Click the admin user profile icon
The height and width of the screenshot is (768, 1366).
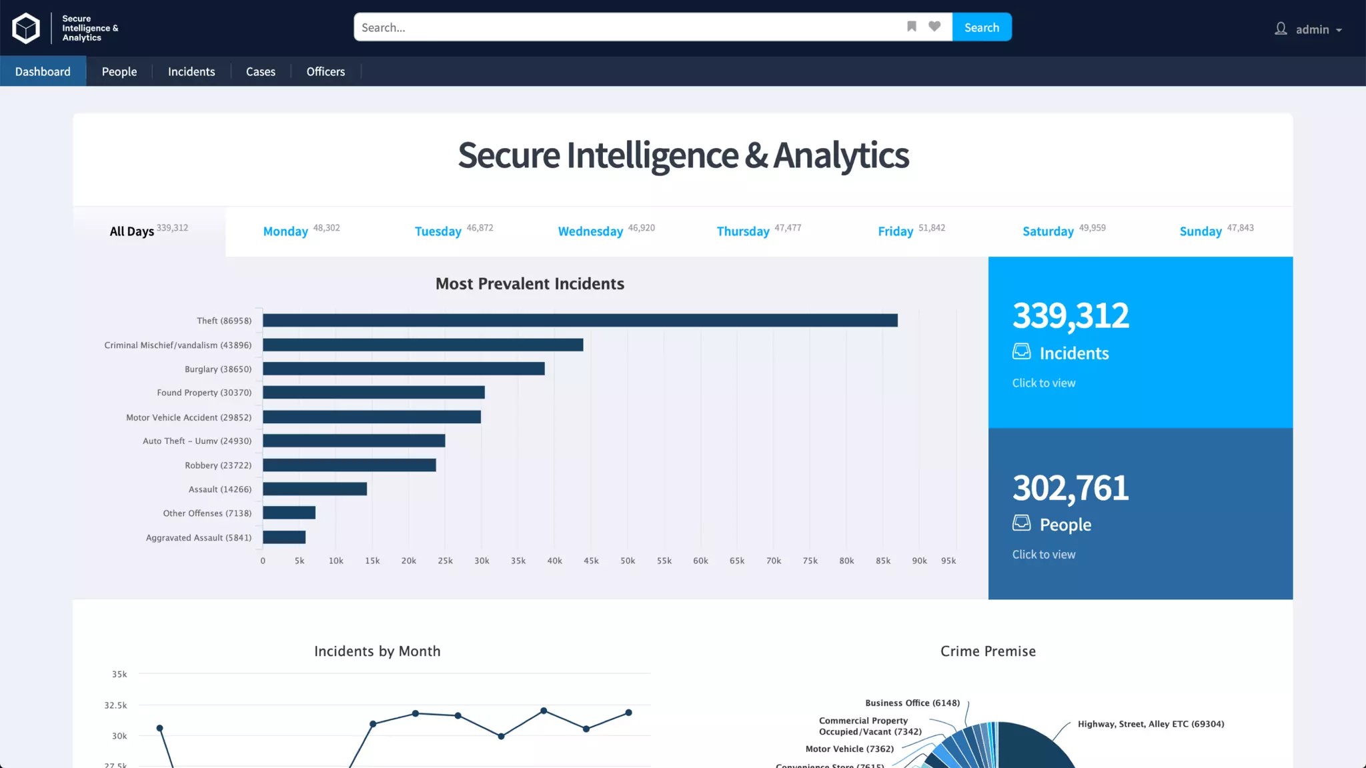point(1281,29)
